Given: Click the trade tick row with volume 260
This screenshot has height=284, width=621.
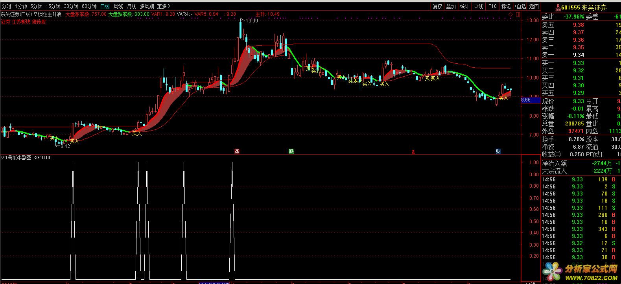Looking at the screenshot, I should click(581, 215).
